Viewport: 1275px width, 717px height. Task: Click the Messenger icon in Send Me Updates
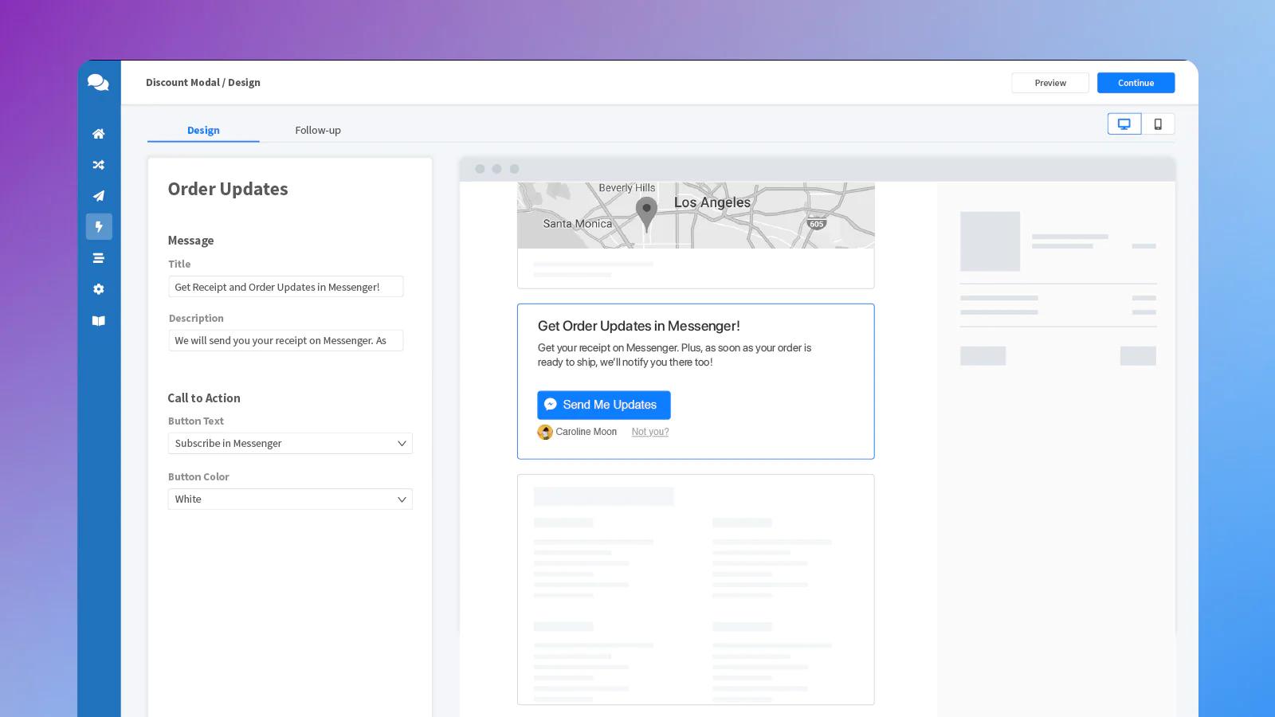point(550,405)
